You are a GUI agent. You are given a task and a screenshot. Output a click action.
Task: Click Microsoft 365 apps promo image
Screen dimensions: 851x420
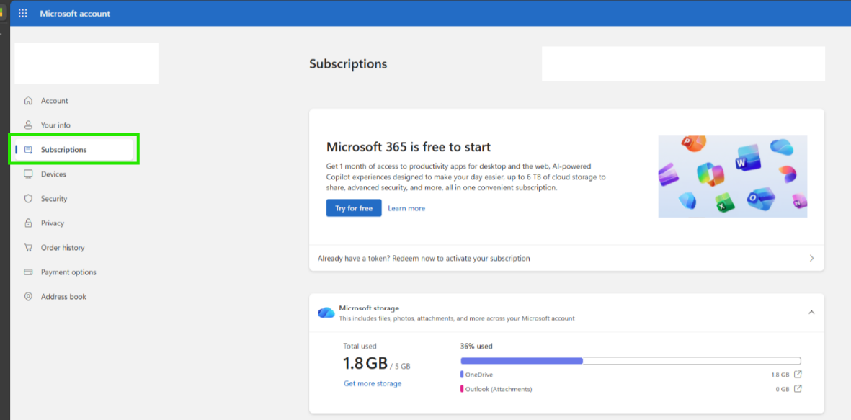coord(733,177)
